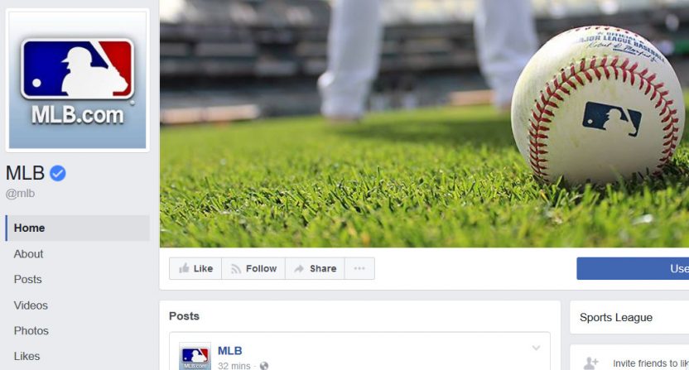Click the thumbs-up Like icon
Image resolution: width=689 pixels, height=370 pixels.
point(184,268)
